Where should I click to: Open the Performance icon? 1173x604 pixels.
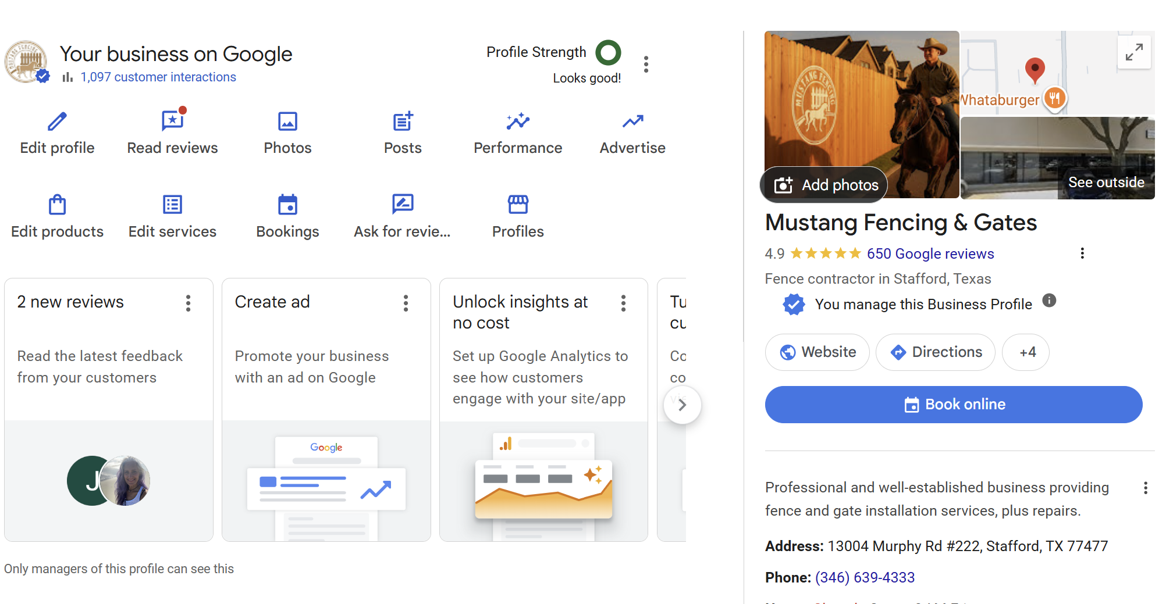[518, 121]
